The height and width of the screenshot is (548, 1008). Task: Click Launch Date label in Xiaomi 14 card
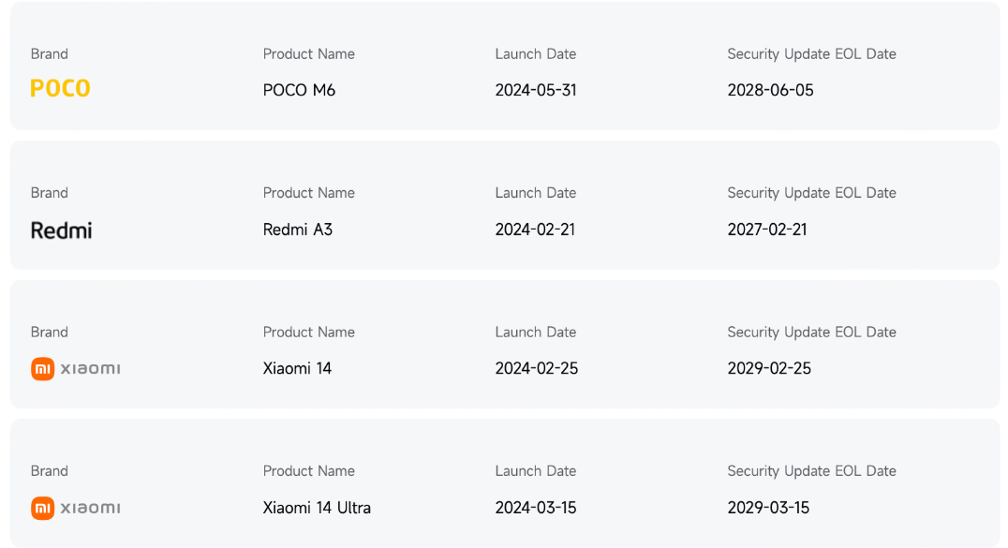click(x=536, y=333)
